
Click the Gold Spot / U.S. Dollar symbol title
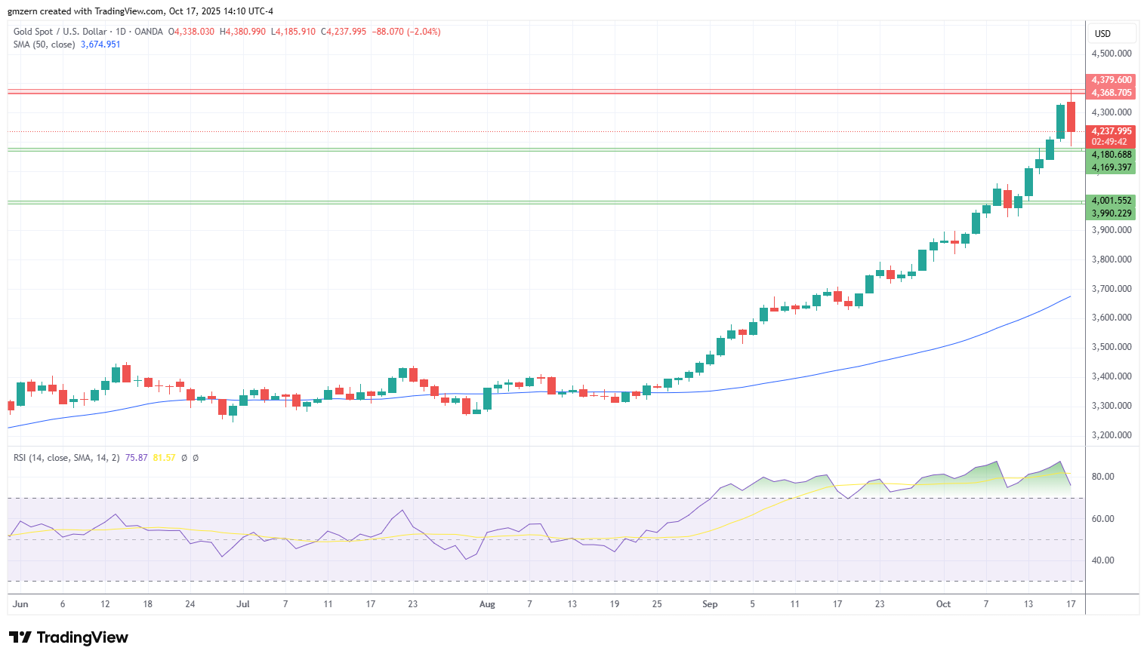coord(60,32)
